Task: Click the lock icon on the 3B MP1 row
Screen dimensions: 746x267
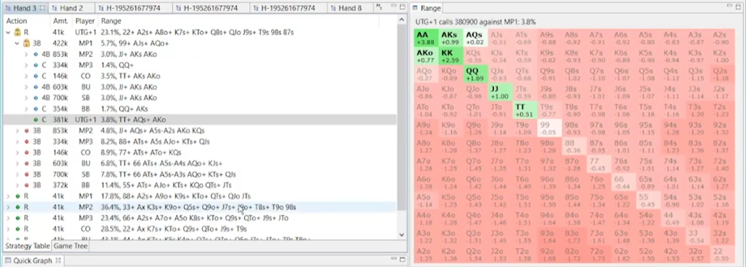Action: point(27,43)
